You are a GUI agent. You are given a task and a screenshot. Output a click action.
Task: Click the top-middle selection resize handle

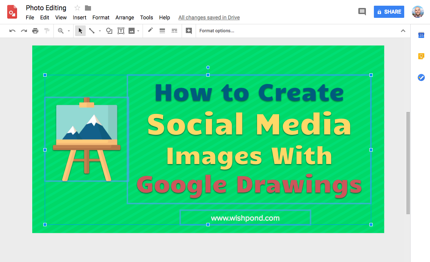(x=208, y=75)
